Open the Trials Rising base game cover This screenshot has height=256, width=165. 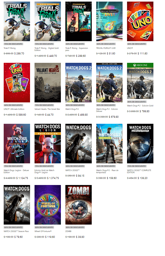(17, 21)
